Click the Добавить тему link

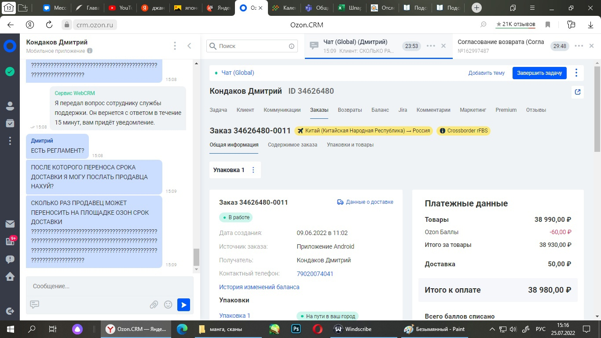[487, 73]
